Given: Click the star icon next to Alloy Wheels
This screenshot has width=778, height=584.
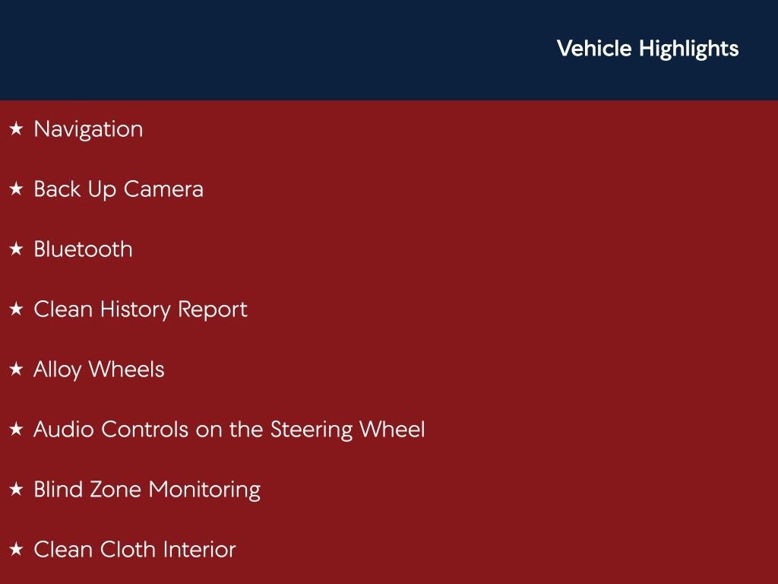Looking at the screenshot, I should (16, 370).
